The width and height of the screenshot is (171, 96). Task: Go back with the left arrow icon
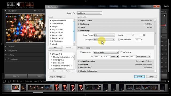pyautogui.click(x=18, y=81)
